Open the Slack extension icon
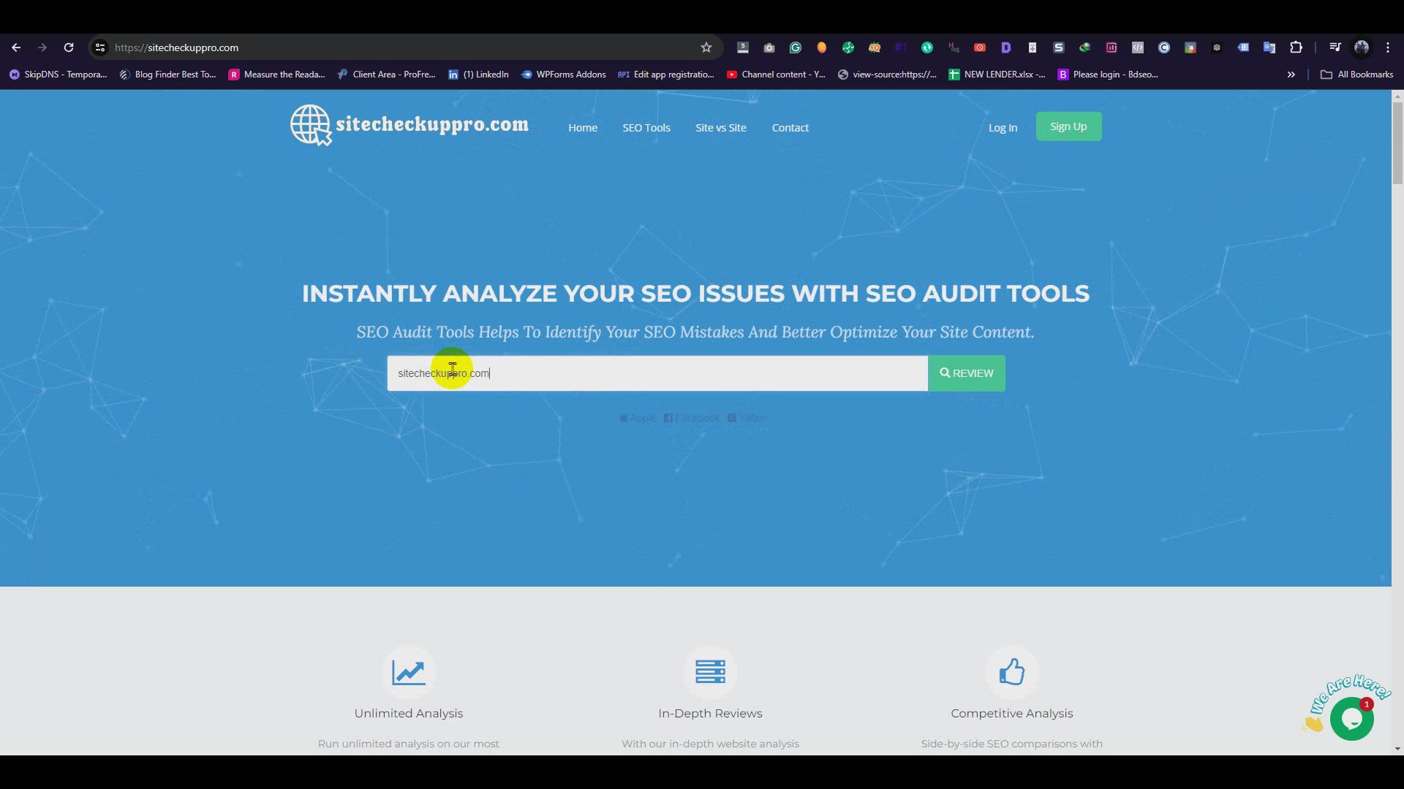This screenshot has height=789, width=1404. (1058, 47)
